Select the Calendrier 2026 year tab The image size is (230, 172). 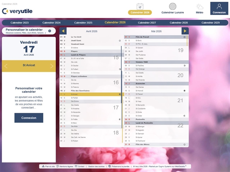pos(115,22)
